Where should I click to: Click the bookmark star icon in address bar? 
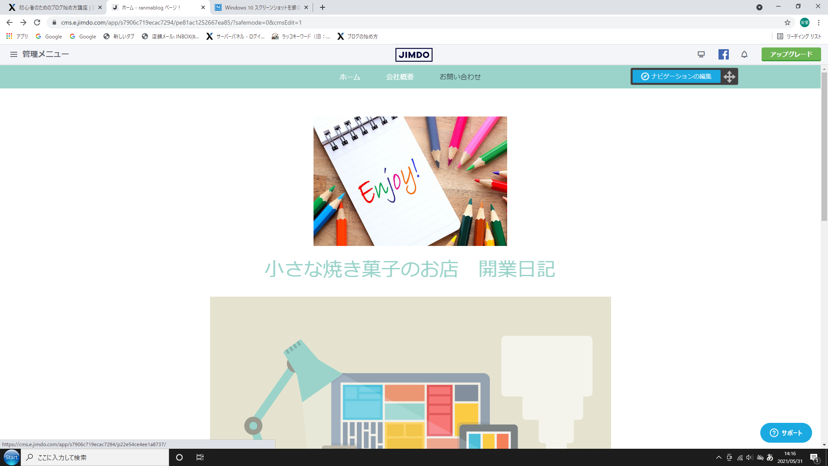pos(787,22)
